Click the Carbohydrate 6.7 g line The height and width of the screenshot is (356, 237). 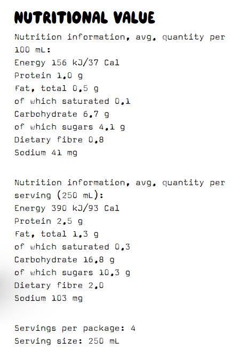click(x=61, y=115)
